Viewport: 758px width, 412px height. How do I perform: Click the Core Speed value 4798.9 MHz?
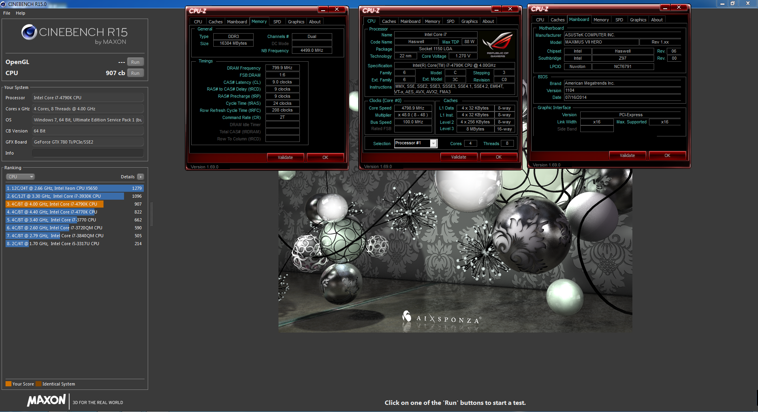point(413,108)
